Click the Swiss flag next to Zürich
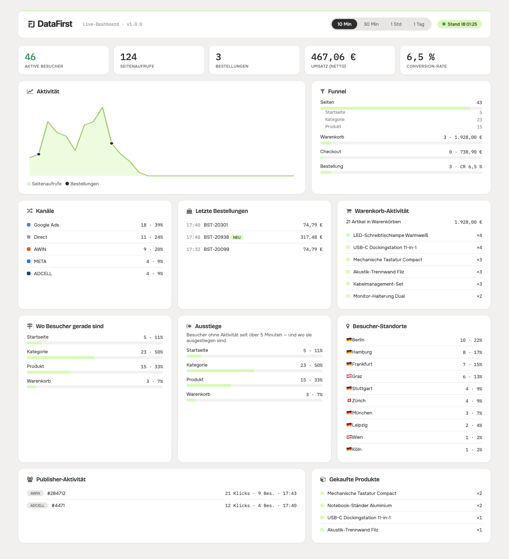The image size is (509, 559). (x=349, y=400)
